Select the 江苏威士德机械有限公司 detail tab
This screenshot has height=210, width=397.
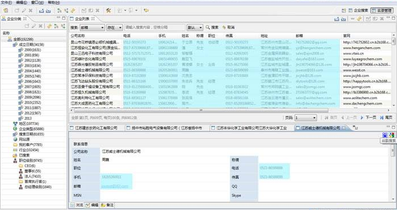(321, 128)
